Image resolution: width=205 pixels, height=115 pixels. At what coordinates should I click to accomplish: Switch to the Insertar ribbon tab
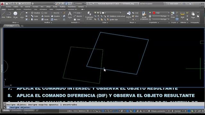pyautogui.click(x=11, y=9)
